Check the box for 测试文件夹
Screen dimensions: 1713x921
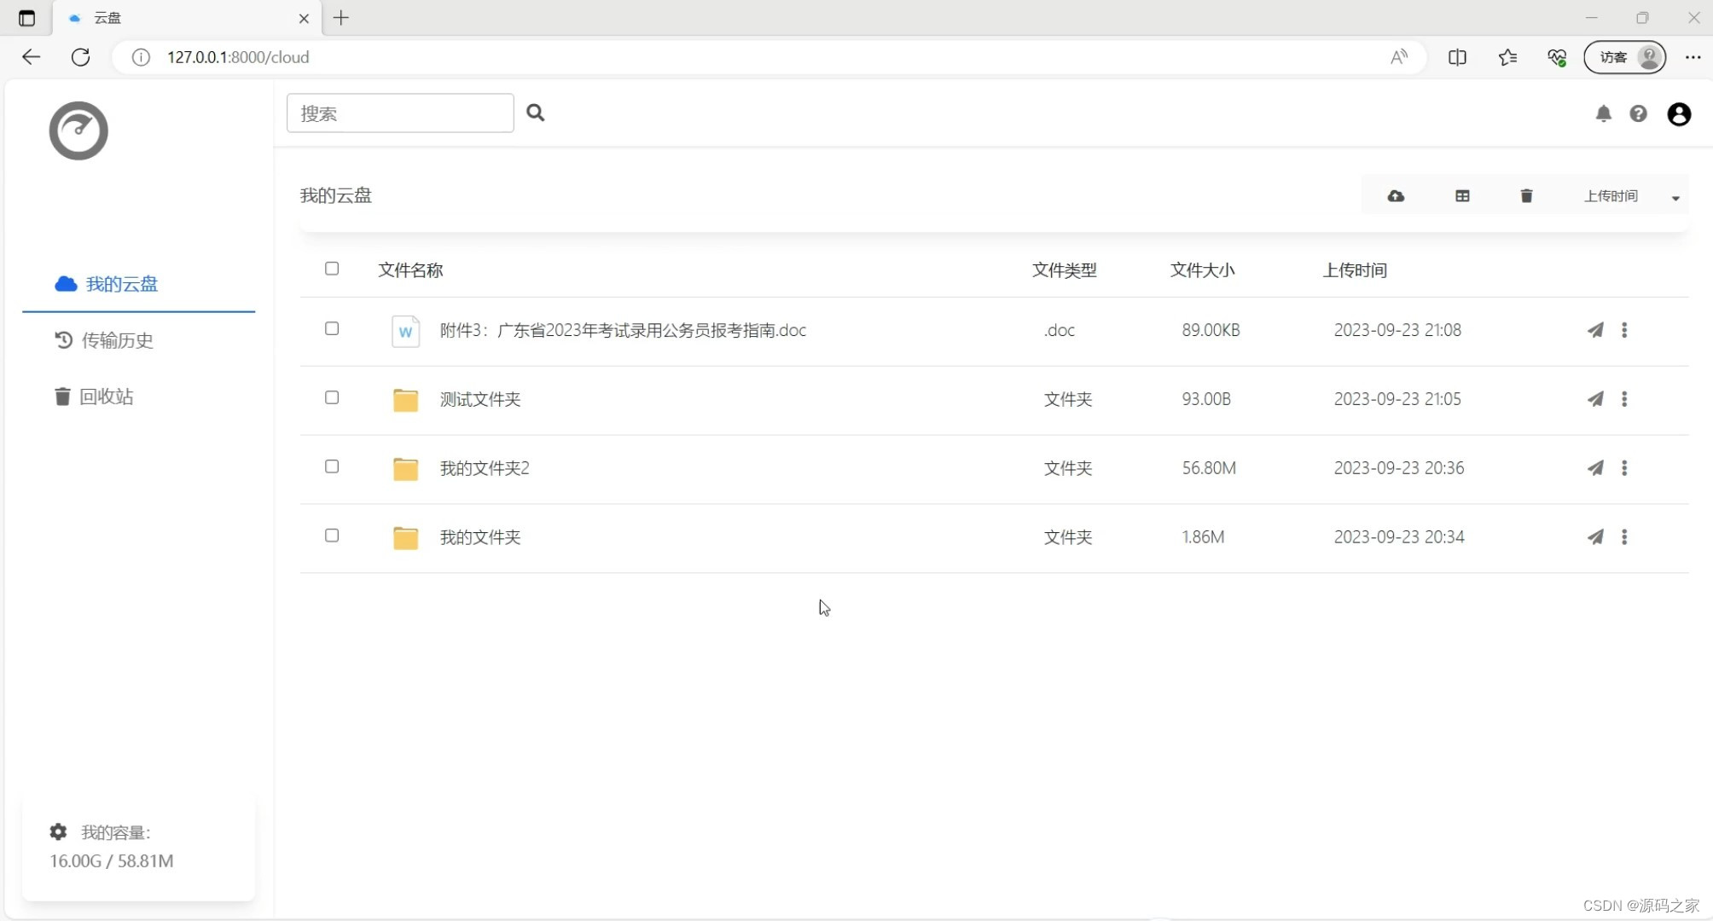(332, 398)
